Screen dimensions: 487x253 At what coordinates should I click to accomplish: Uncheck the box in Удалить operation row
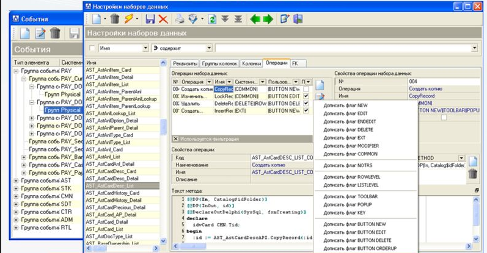(x=306, y=103)
